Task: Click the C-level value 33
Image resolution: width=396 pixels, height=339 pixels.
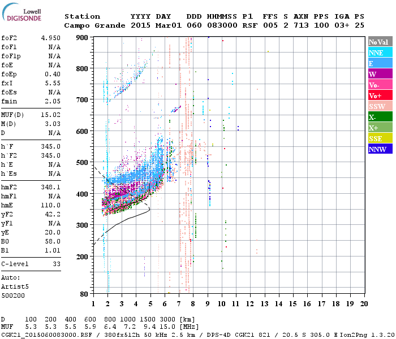Action: pyautogui.click(x=57, y=264)
